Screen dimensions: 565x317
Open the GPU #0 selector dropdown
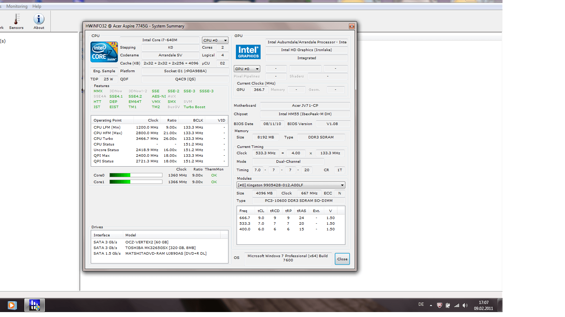click(x=247, y=69)
